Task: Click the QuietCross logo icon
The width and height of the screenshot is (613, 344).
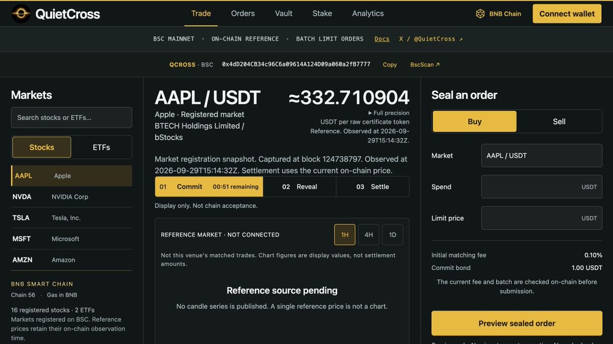Action: click(21, 14)
